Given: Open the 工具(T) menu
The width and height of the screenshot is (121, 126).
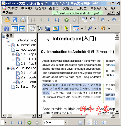Looking at the screenshot, I should 82,8.
